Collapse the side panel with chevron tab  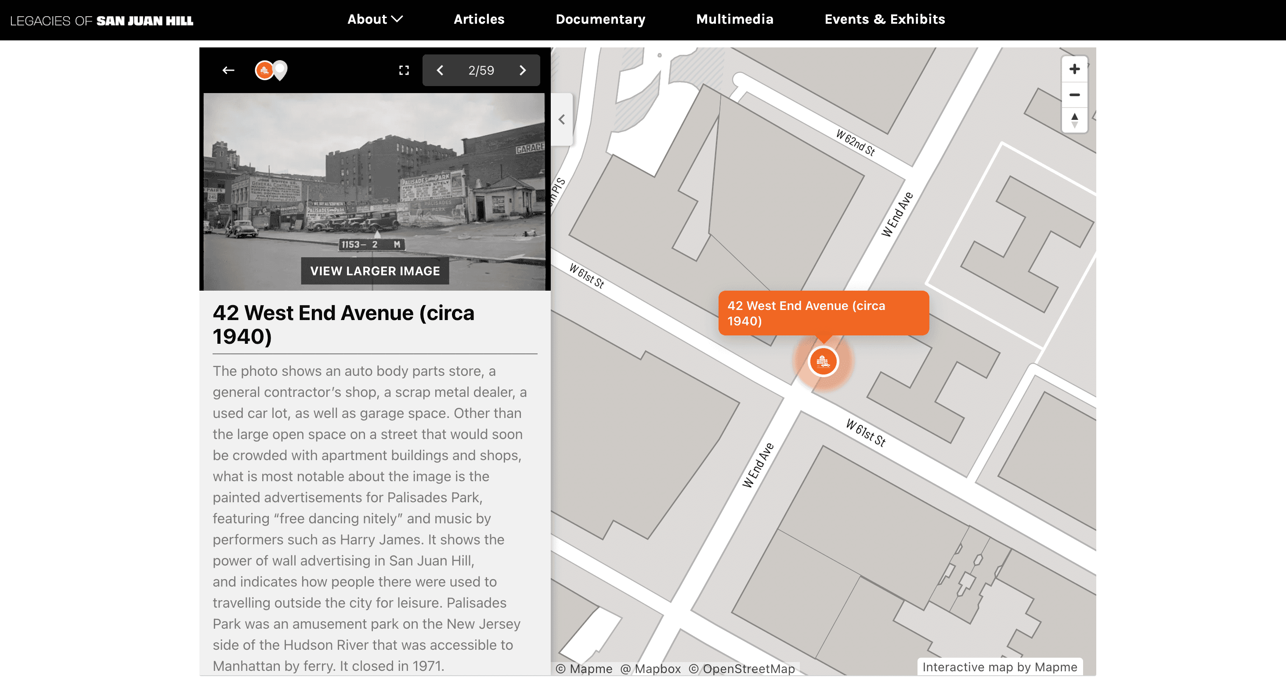tap(562, 120)
